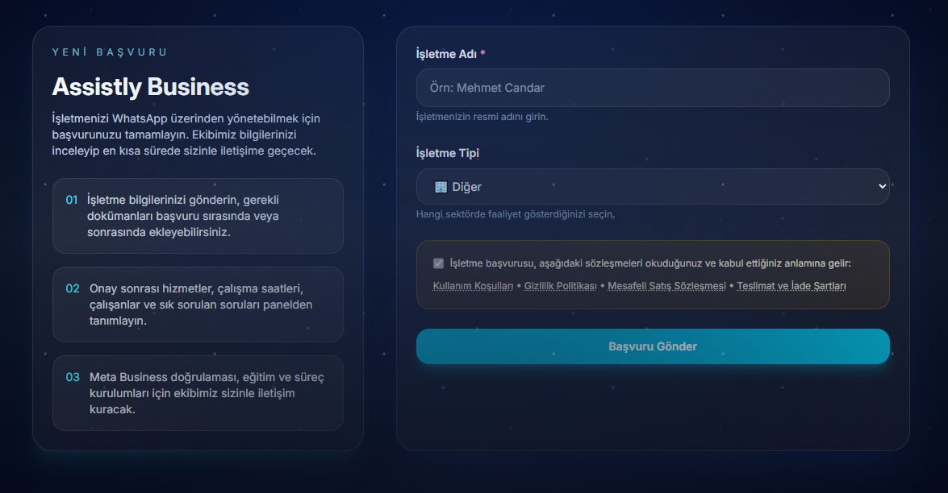Click the hint text 'İşletmenizin resmi adını girin'
The width and height of the screenshot is (948, 493).
coord(482,117)
